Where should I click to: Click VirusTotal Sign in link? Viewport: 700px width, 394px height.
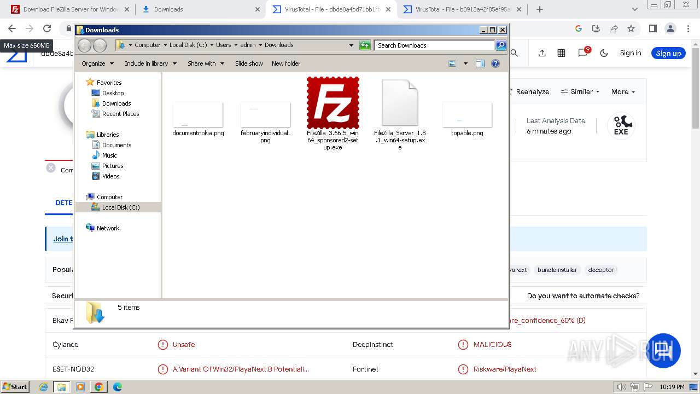coord(630,53)
